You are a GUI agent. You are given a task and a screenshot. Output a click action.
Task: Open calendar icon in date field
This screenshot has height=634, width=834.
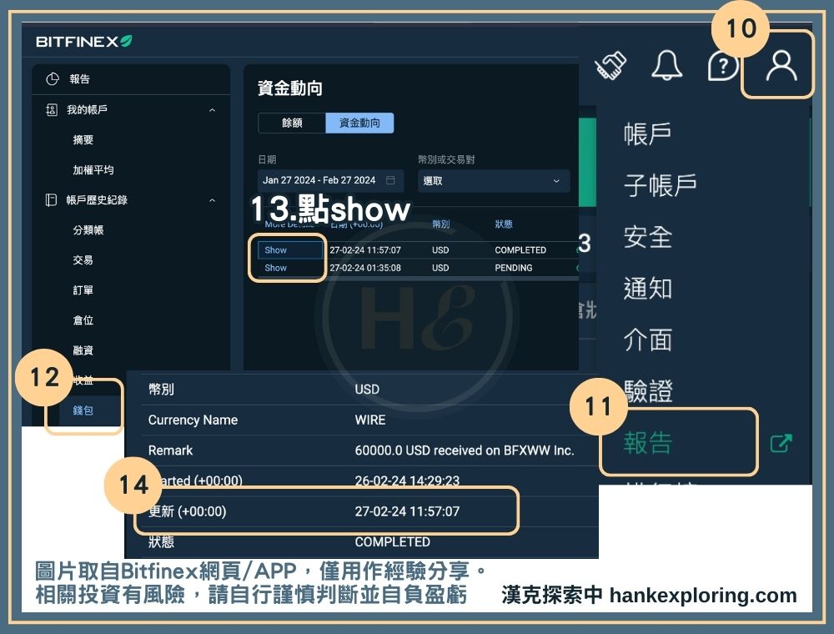pyautogui.click(x=390, y=180)
